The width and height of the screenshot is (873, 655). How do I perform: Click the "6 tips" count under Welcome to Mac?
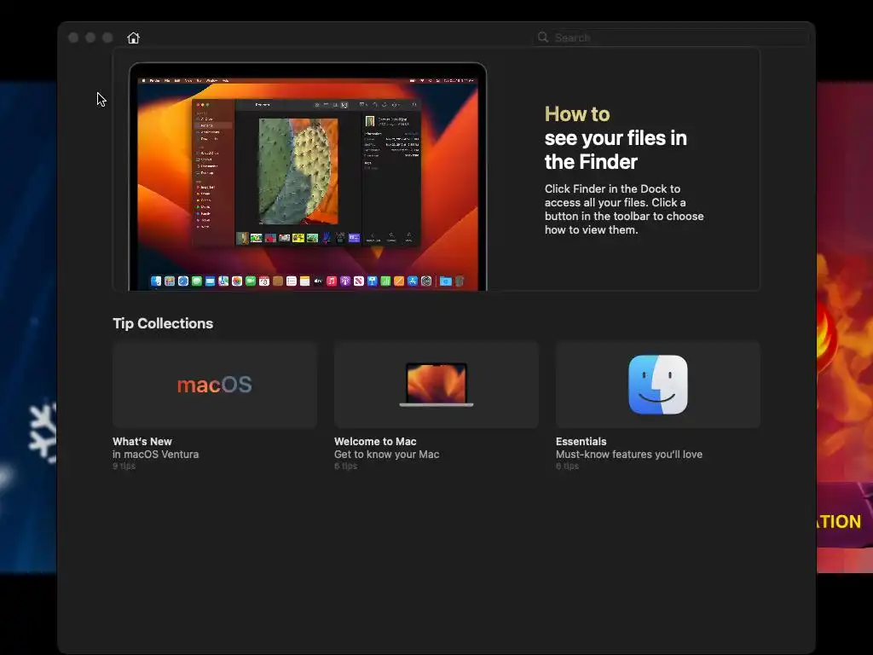[345, 467]
